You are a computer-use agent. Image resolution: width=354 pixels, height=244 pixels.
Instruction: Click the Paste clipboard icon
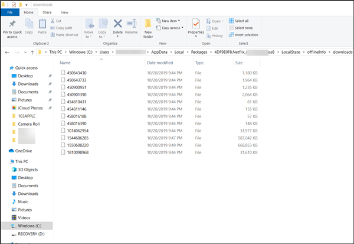(42, 24)
